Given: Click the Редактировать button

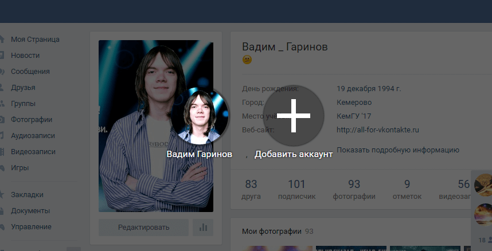Looking at the screenshot, I should (144, 228).
